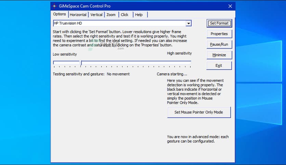The width and height of the screenshot is (286, 165).
Task: Click the Set Format button
Action: coord(219,23)
